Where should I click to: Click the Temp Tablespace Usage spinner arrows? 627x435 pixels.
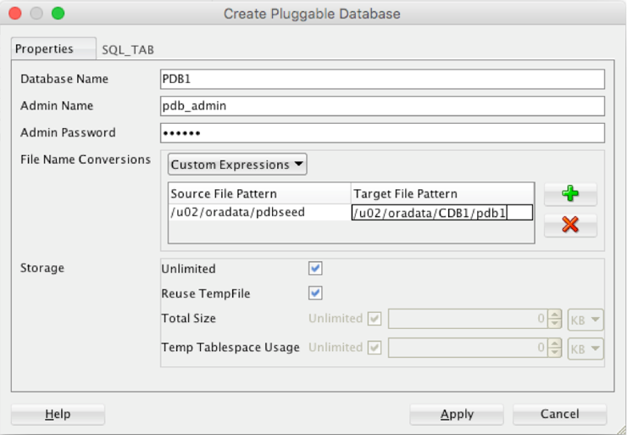click(x=555, y=349)
